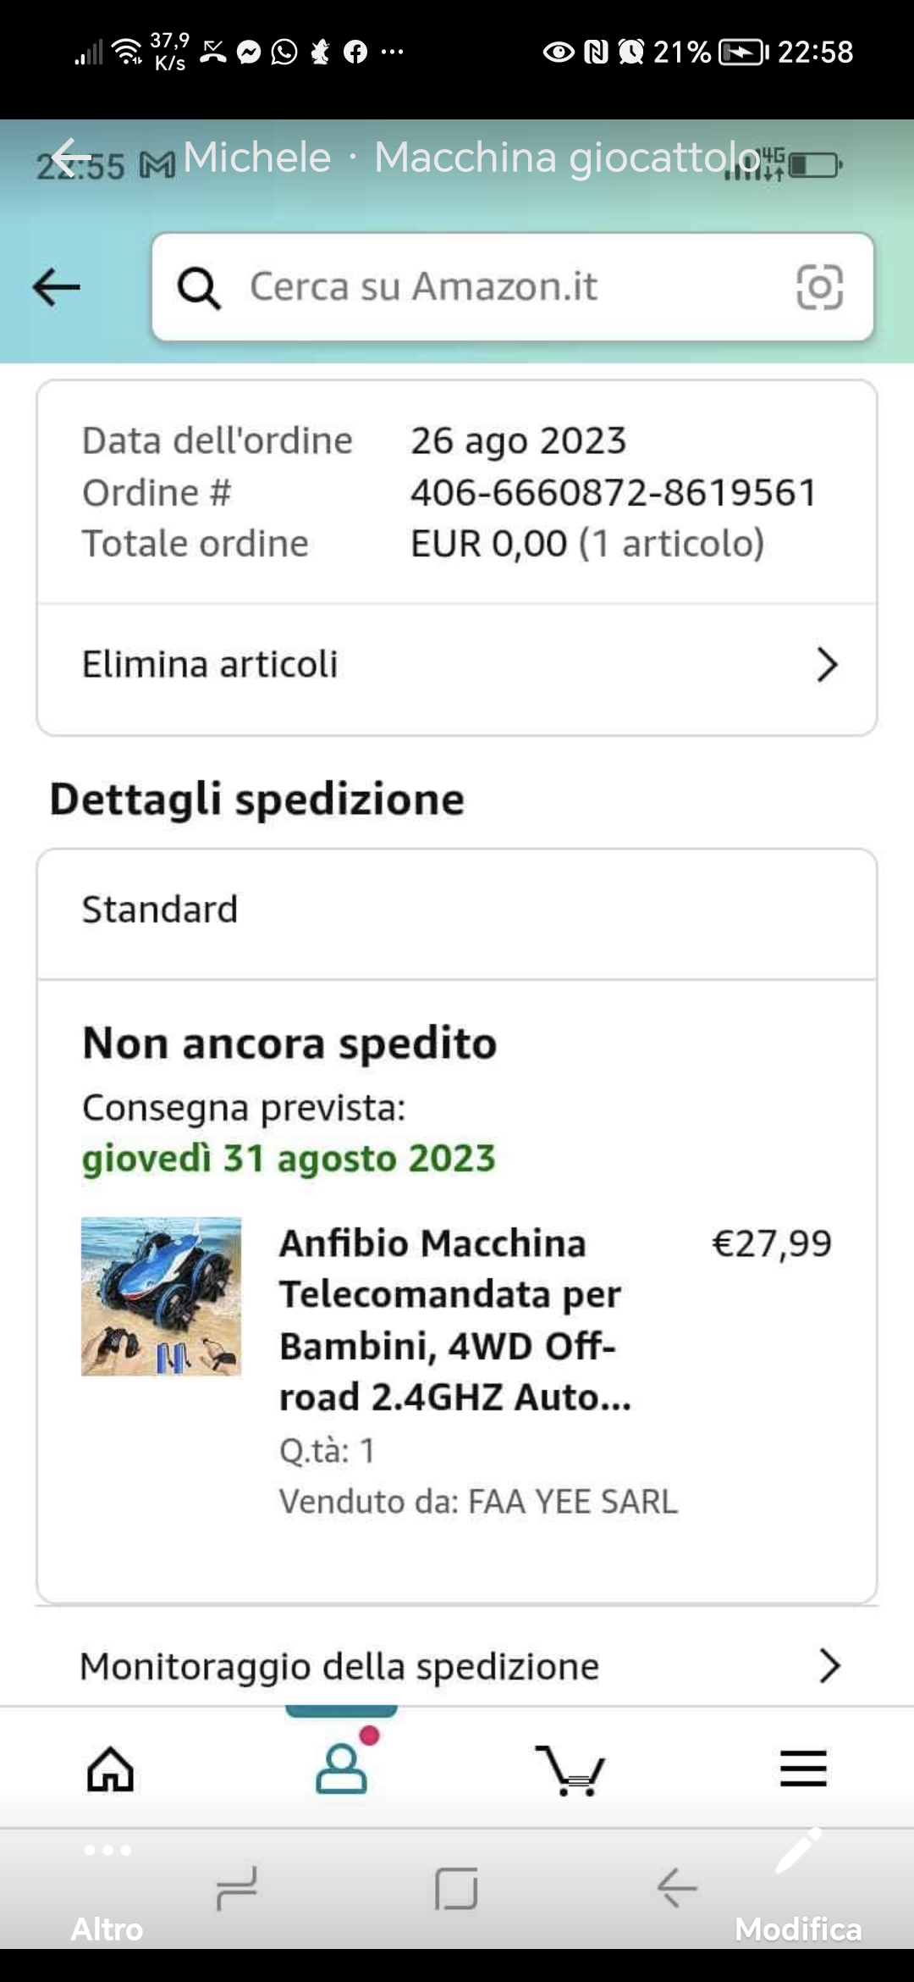Screen dimensions: 914x1982
Task: Open the account profile tab
Action: [342, 1768]
